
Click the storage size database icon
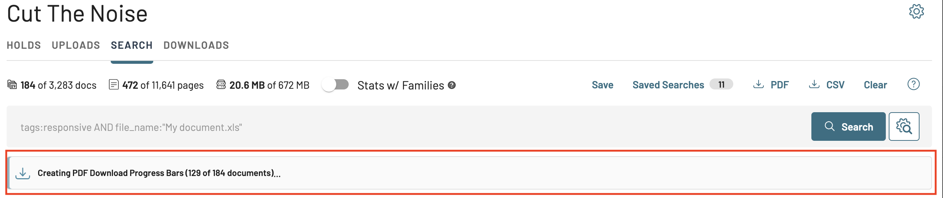pyautogui.click(x=221, y=85)
